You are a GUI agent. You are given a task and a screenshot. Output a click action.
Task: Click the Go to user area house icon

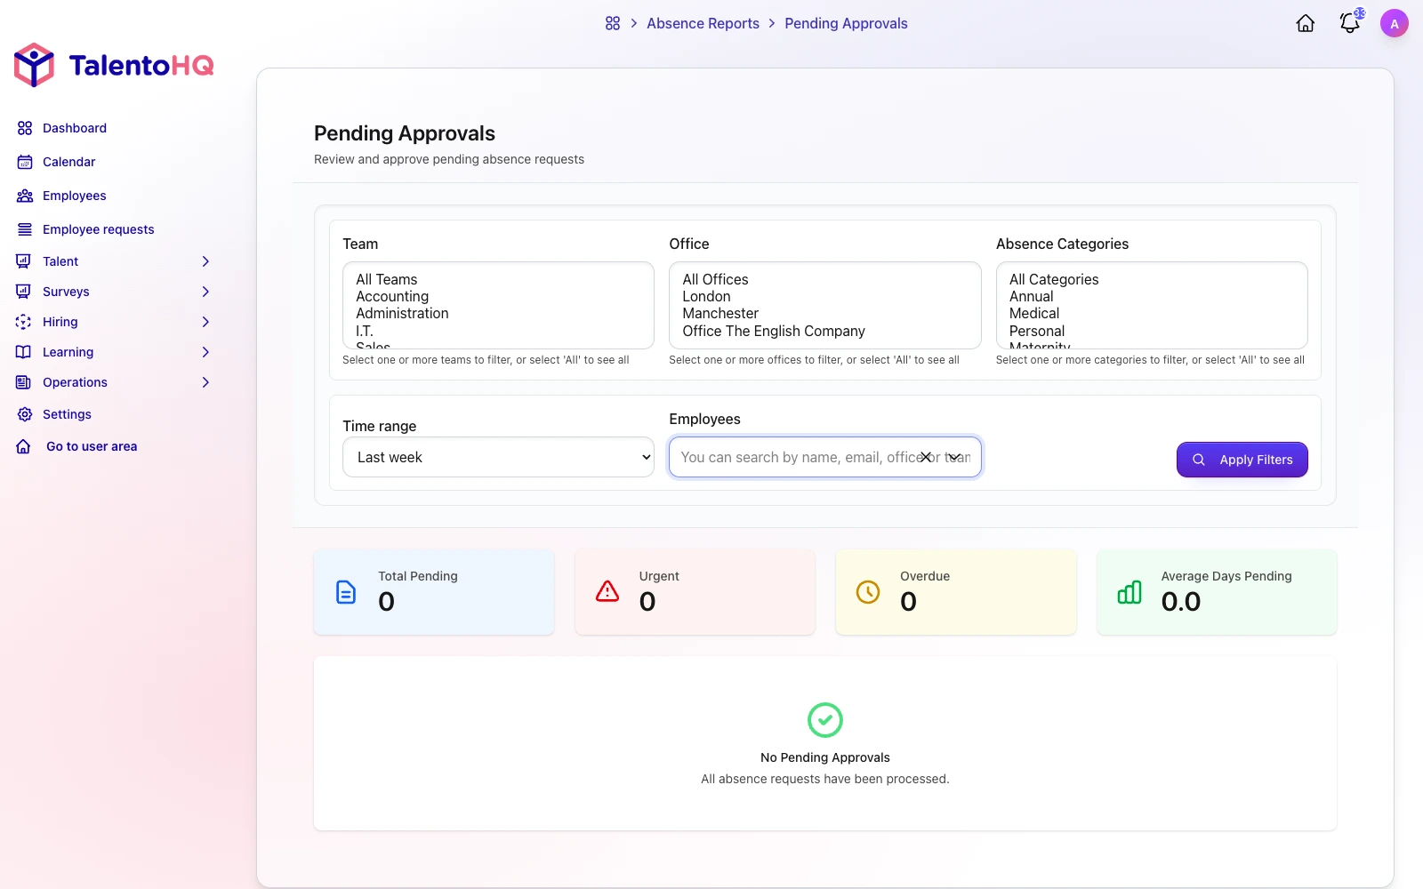pyautogui.click(x=24, y=446)
